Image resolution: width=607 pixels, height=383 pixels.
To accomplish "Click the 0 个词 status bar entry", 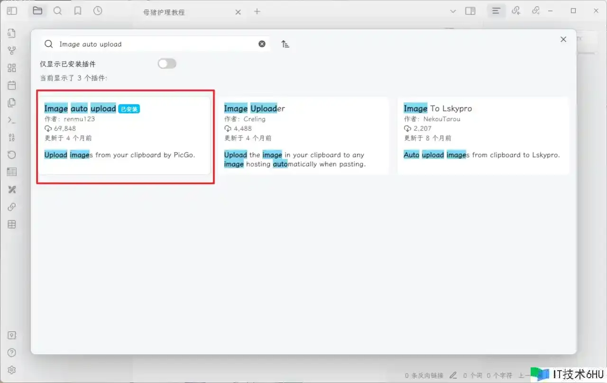I will [x=473, y=375].
